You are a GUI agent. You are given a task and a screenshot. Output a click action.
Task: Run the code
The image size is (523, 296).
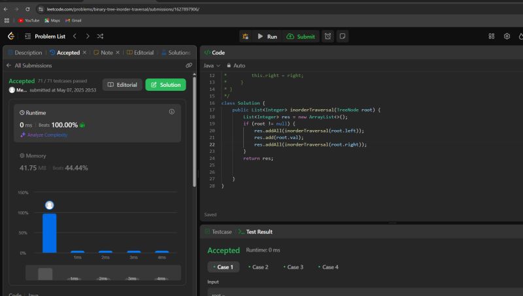coord(267,37)
